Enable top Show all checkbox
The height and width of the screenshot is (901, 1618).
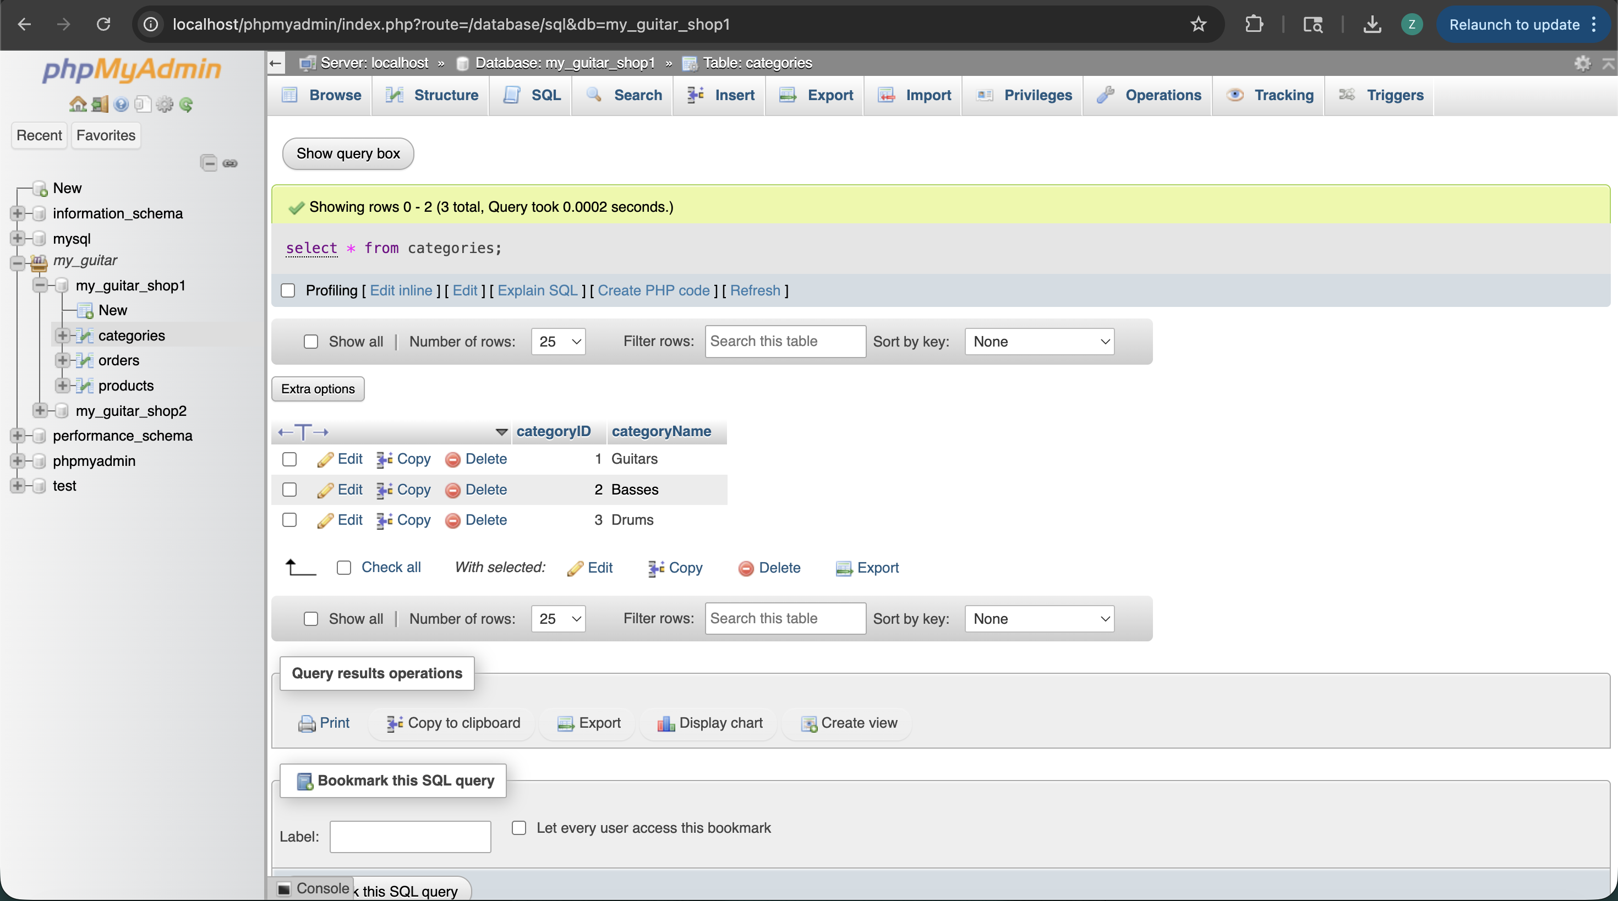point(311,342)
